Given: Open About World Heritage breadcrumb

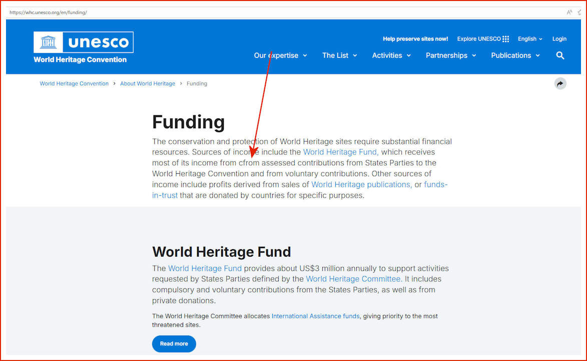Looking at the screenshot, I should tap(148, 84).
